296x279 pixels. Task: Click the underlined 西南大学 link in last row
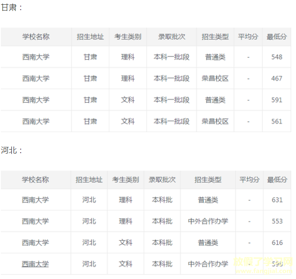click(35, 264)
